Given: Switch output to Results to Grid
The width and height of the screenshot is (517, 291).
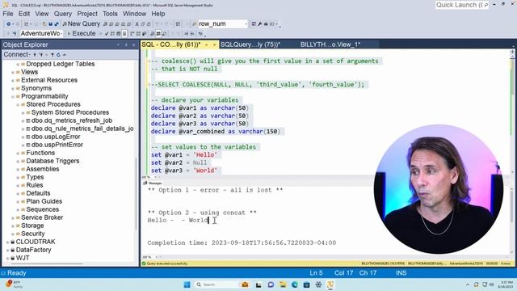Looking at the screenshot, I should click(x=158, y=34).
